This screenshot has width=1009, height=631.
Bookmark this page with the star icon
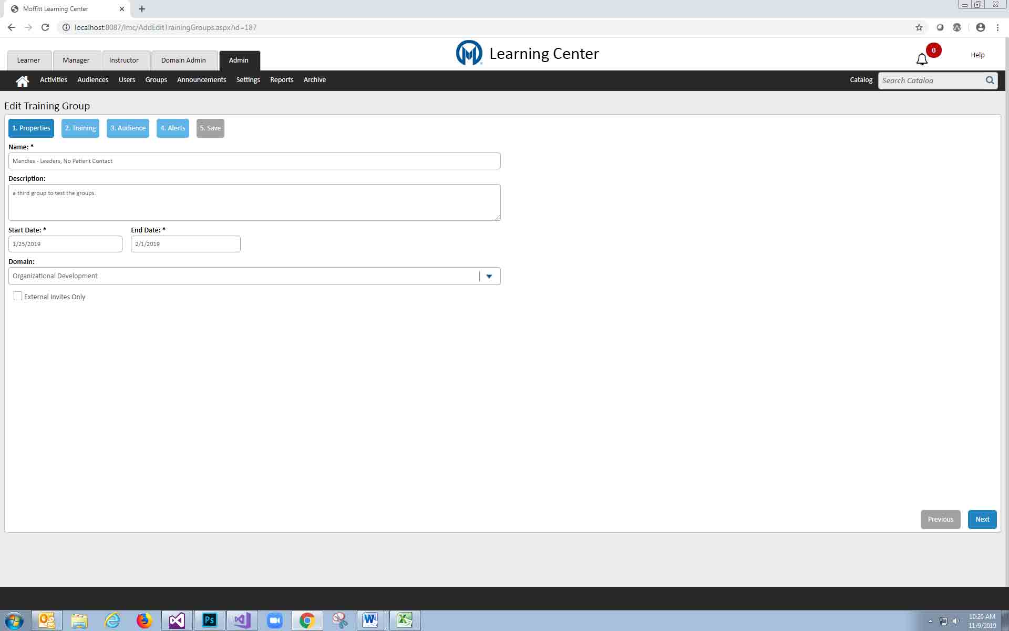click(919, 27)
